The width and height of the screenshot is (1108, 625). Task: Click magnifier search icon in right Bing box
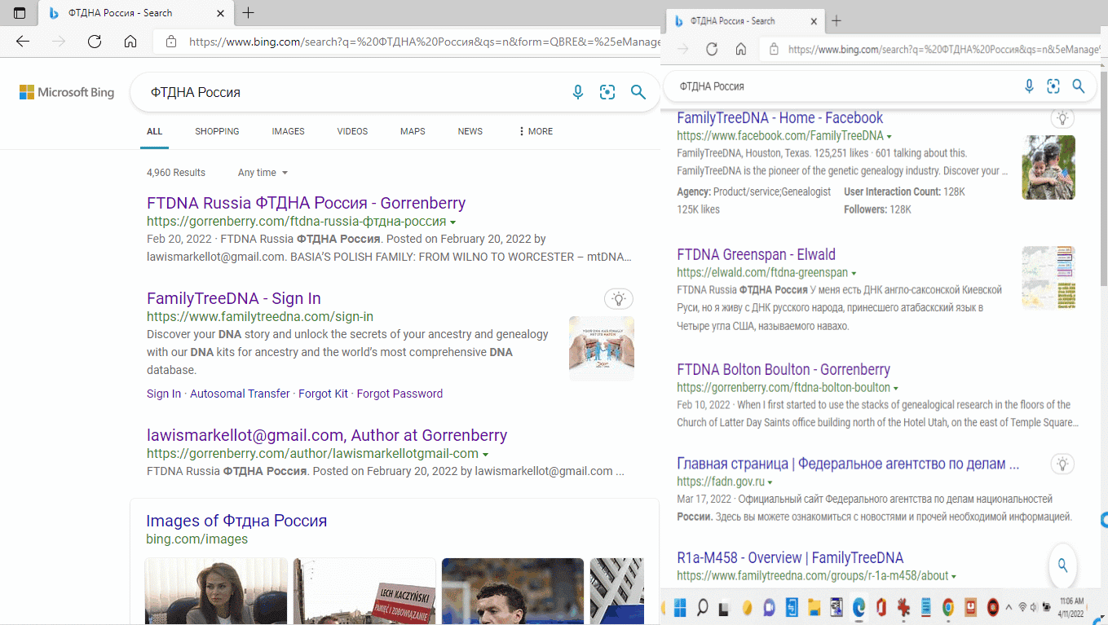pos(1078,86)
